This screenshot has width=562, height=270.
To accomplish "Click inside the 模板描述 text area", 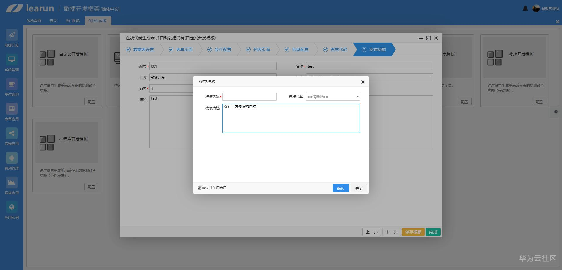I will [x=291, y=118].
